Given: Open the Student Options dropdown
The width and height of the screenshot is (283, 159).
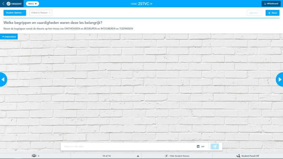Looking at the screenshot, I should tap(15, 13).
